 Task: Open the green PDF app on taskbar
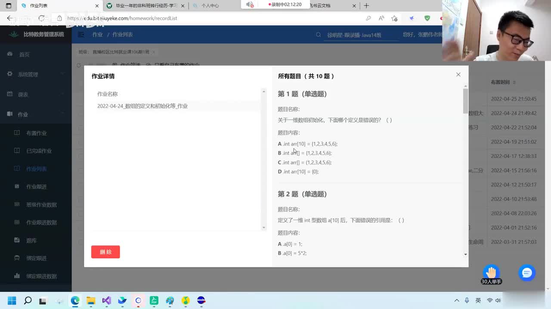click(x=154, y=300)
